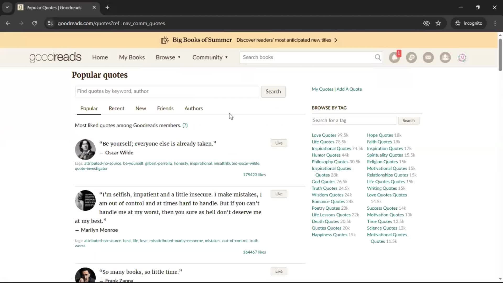The image size is (503, 283).
Task: Click the be-yourself tag
Action: [x=133, y=163]
